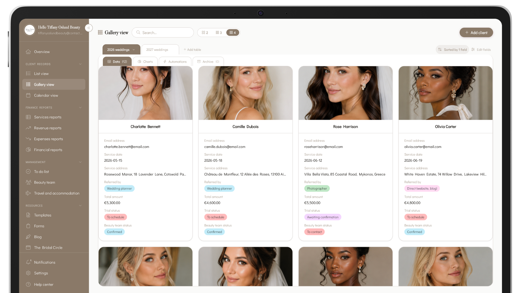Open the Archive (0) tab
Screen dimensions: 521x293
pos(208,62)
